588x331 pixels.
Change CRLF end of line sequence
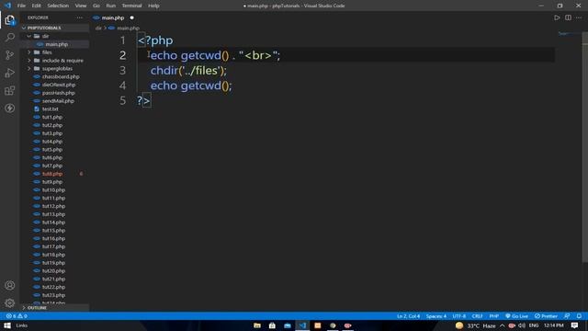tap(477, 316)
